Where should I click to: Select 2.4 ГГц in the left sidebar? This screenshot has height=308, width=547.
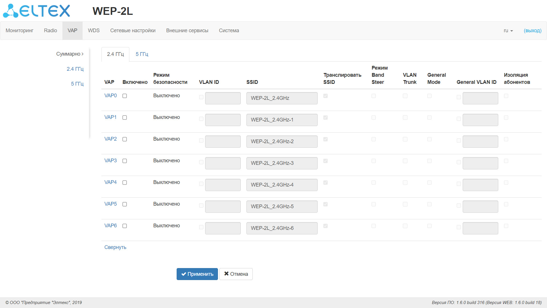coord(75,69)
